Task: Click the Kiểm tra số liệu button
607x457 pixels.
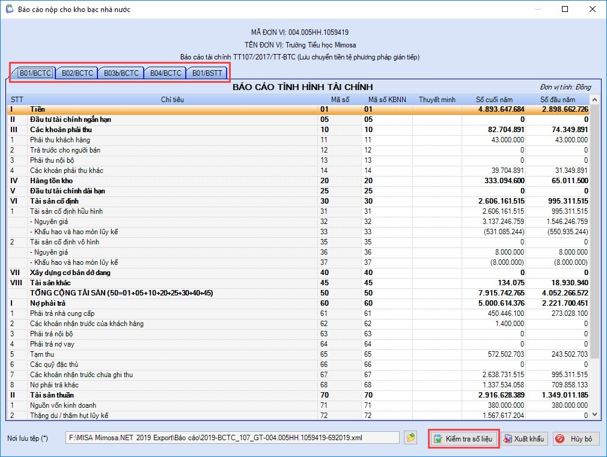Action: pyautogui.click(x=463, y=439)
